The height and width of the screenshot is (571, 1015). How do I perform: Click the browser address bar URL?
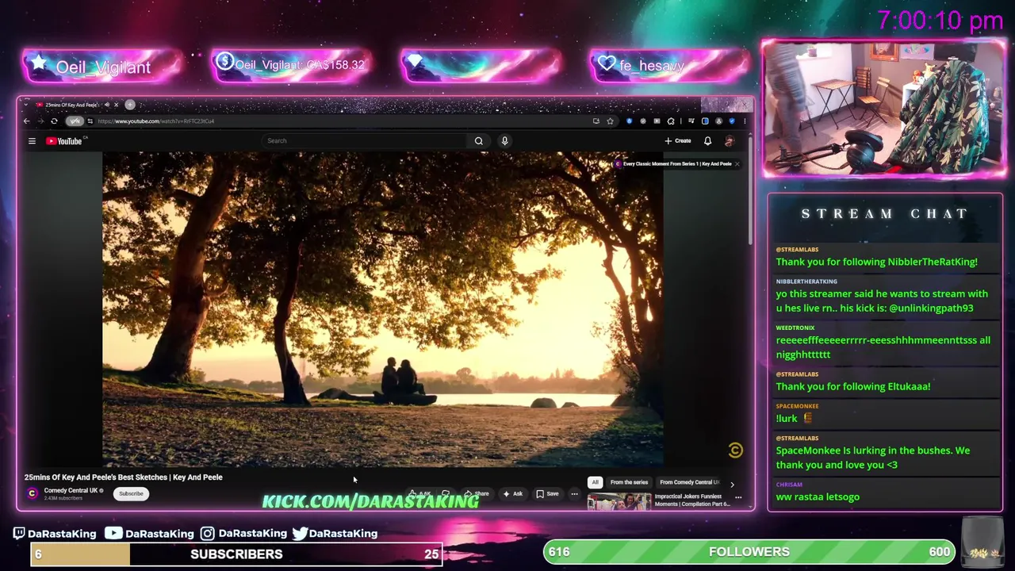(156, 121)
